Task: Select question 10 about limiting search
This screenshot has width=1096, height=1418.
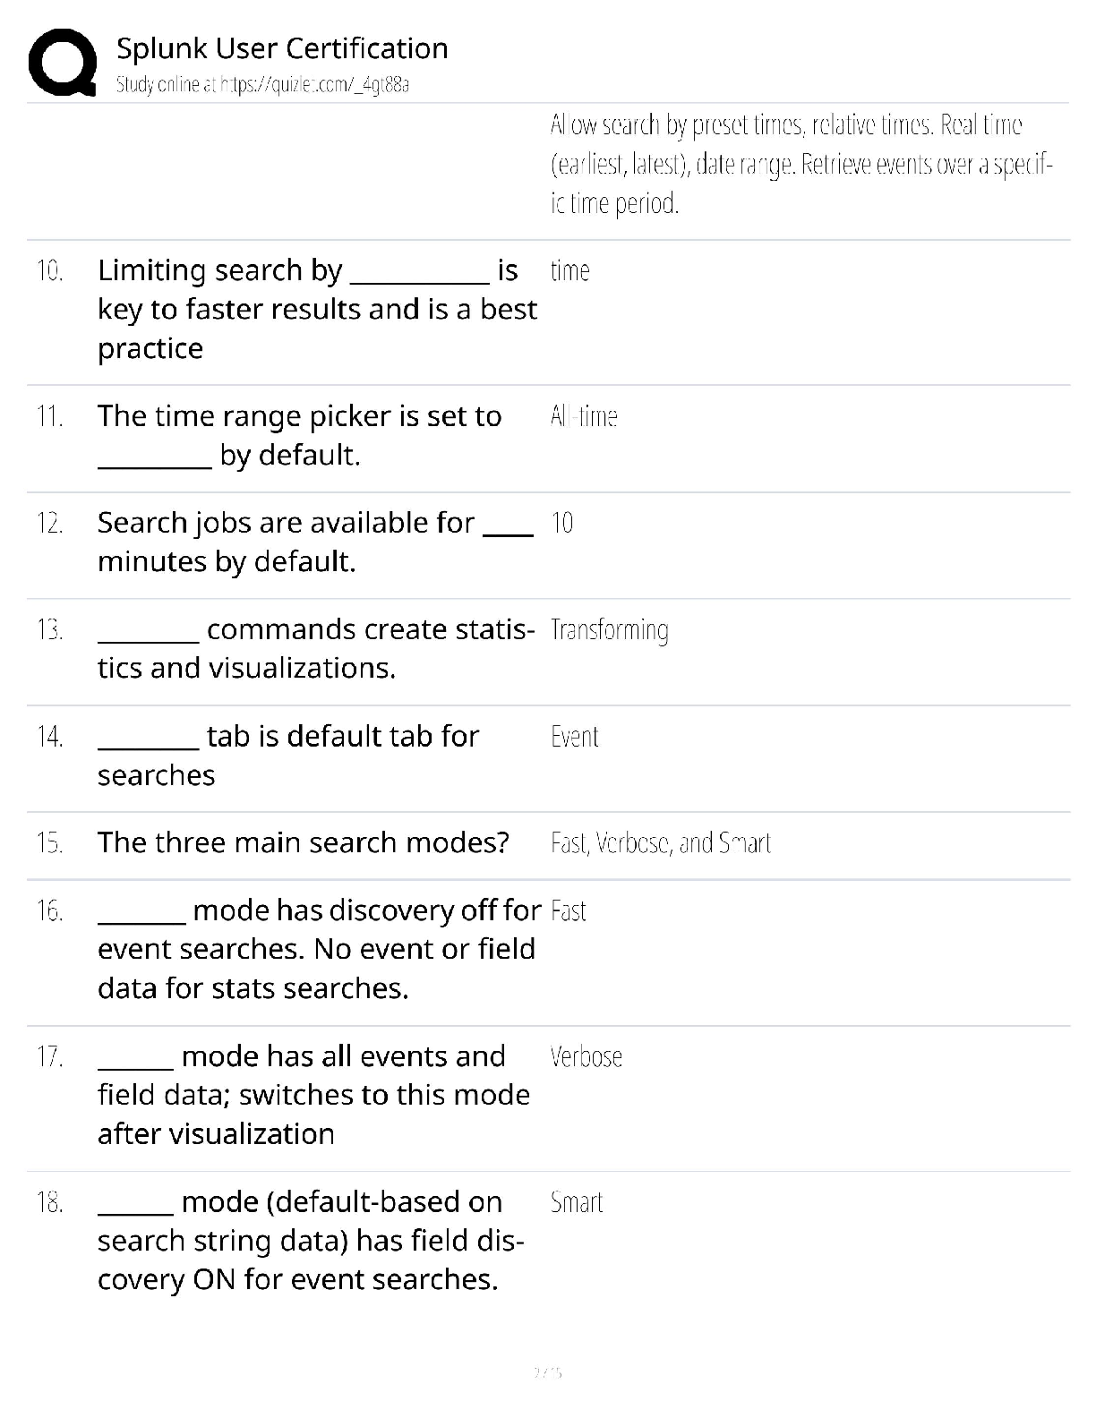Action: [317, 309]
